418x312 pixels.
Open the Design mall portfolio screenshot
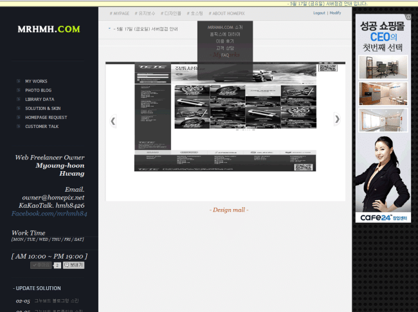pyautogui.click(x=225, y=118)
